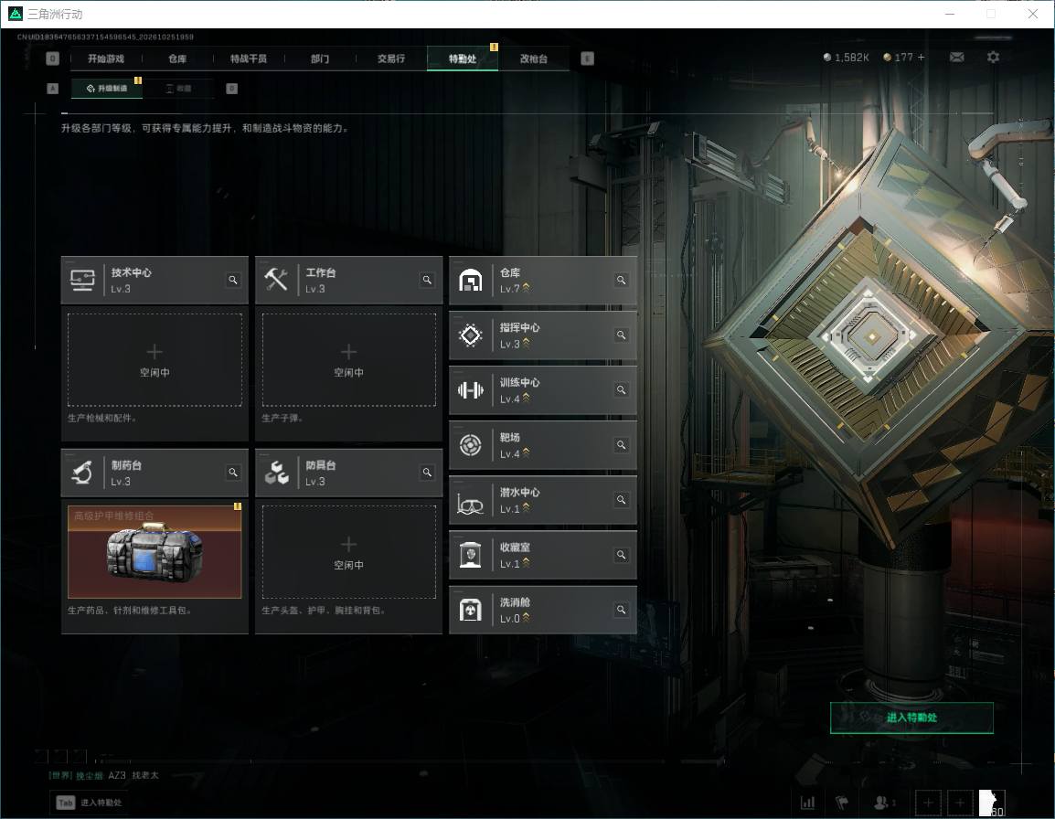Go to the 改枪台 tab
Image resolution: width=1055 pixels, height=819 pixels.
pos(534,58)
